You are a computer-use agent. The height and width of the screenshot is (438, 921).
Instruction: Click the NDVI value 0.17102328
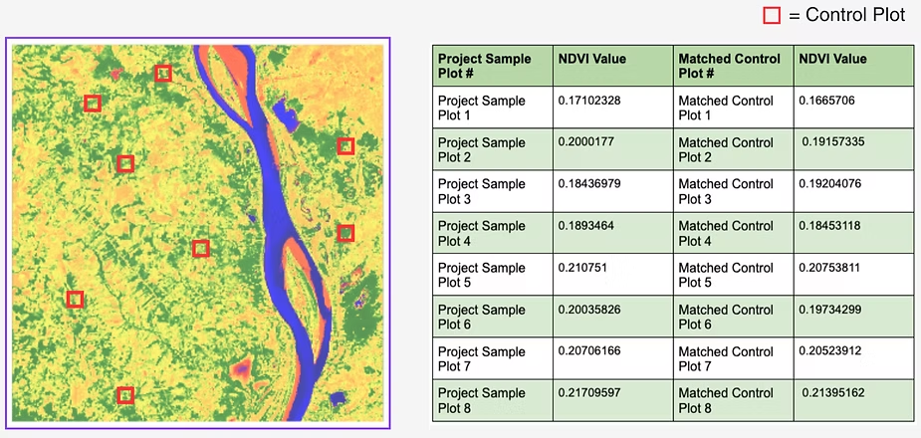[589, 101]
